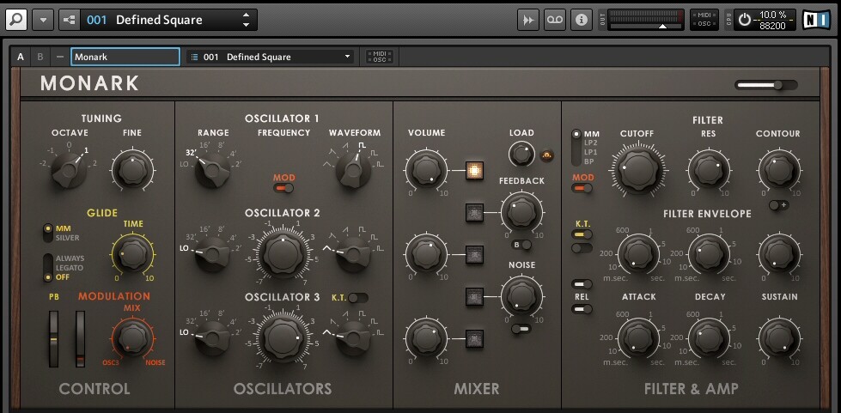This screenshot has width=841, height=413.
Task: Click the MIDI OSC indicator beside snapshot menu
Action: click(x=380, y=57)
